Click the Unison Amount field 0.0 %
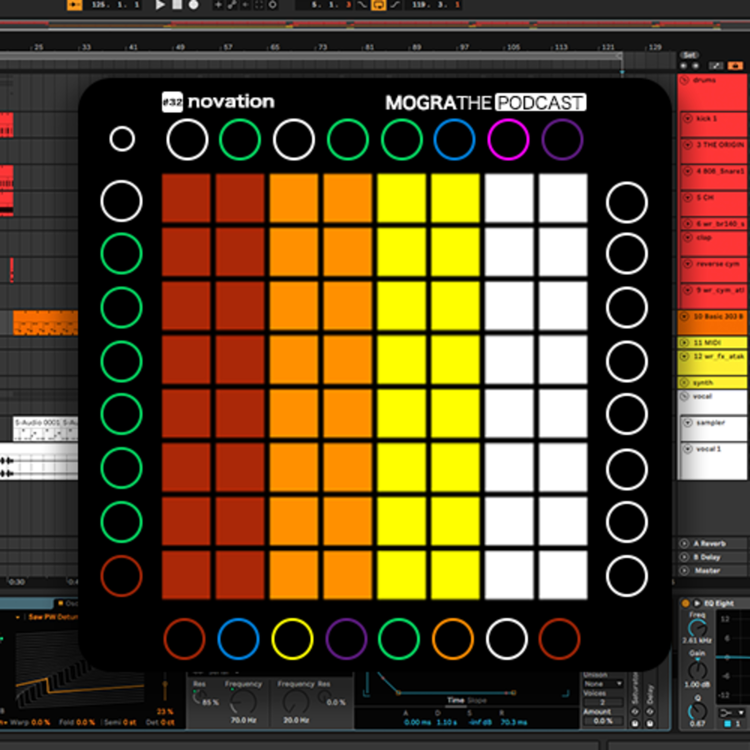Screen dimensions: 750x750 [x=603, y=721]
